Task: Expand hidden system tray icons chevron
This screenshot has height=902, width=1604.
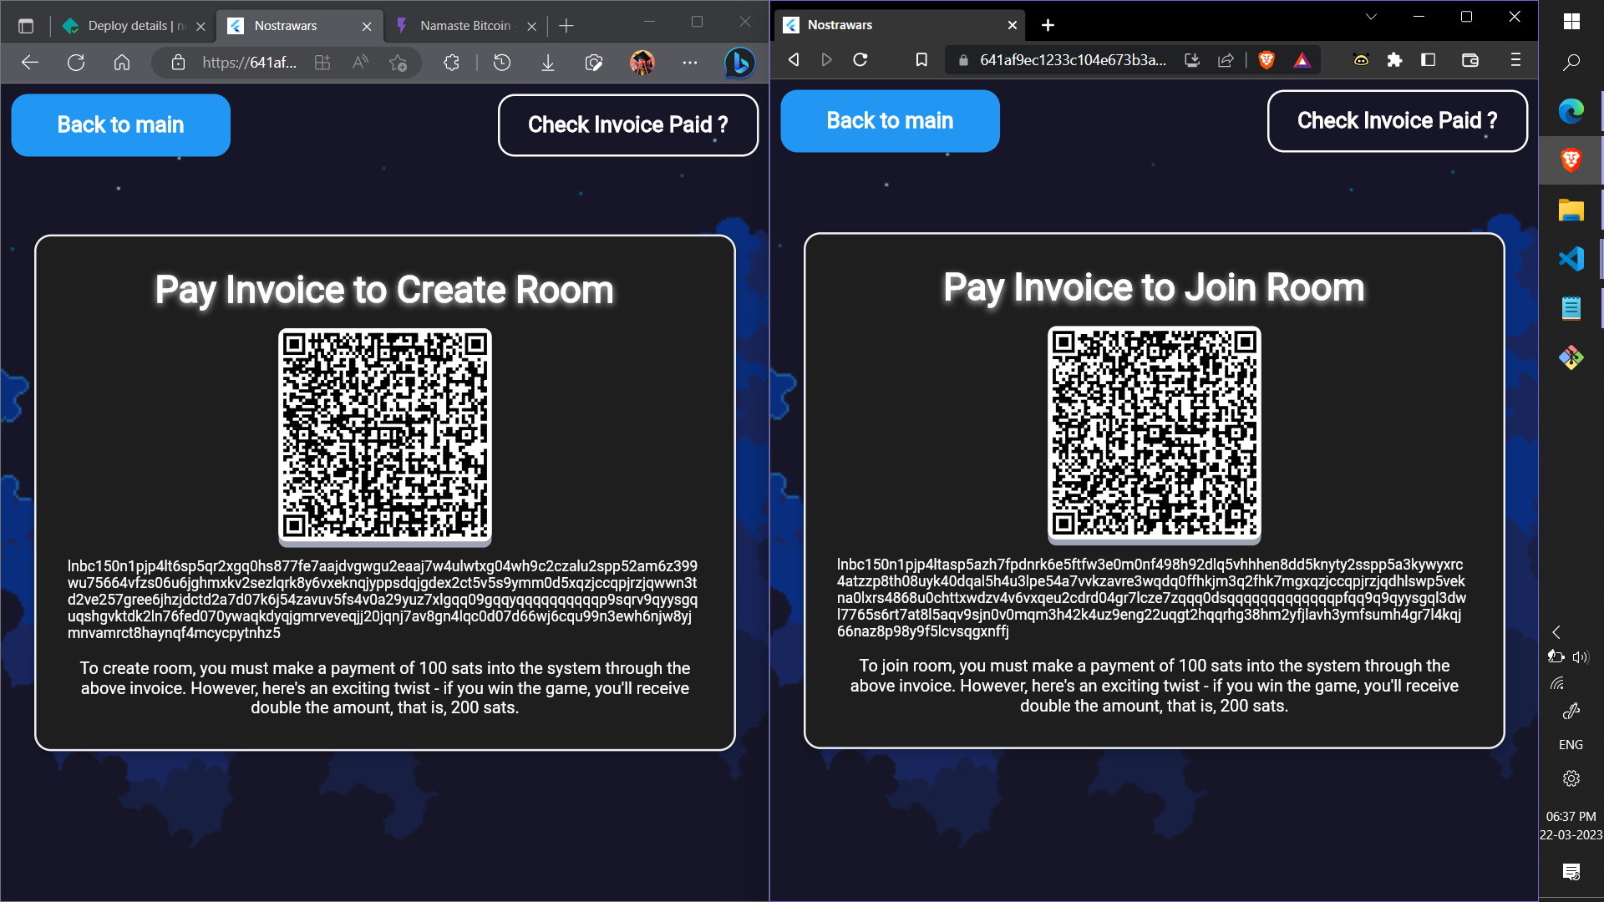Action: pyautogui.click(x=1556, y=632)
